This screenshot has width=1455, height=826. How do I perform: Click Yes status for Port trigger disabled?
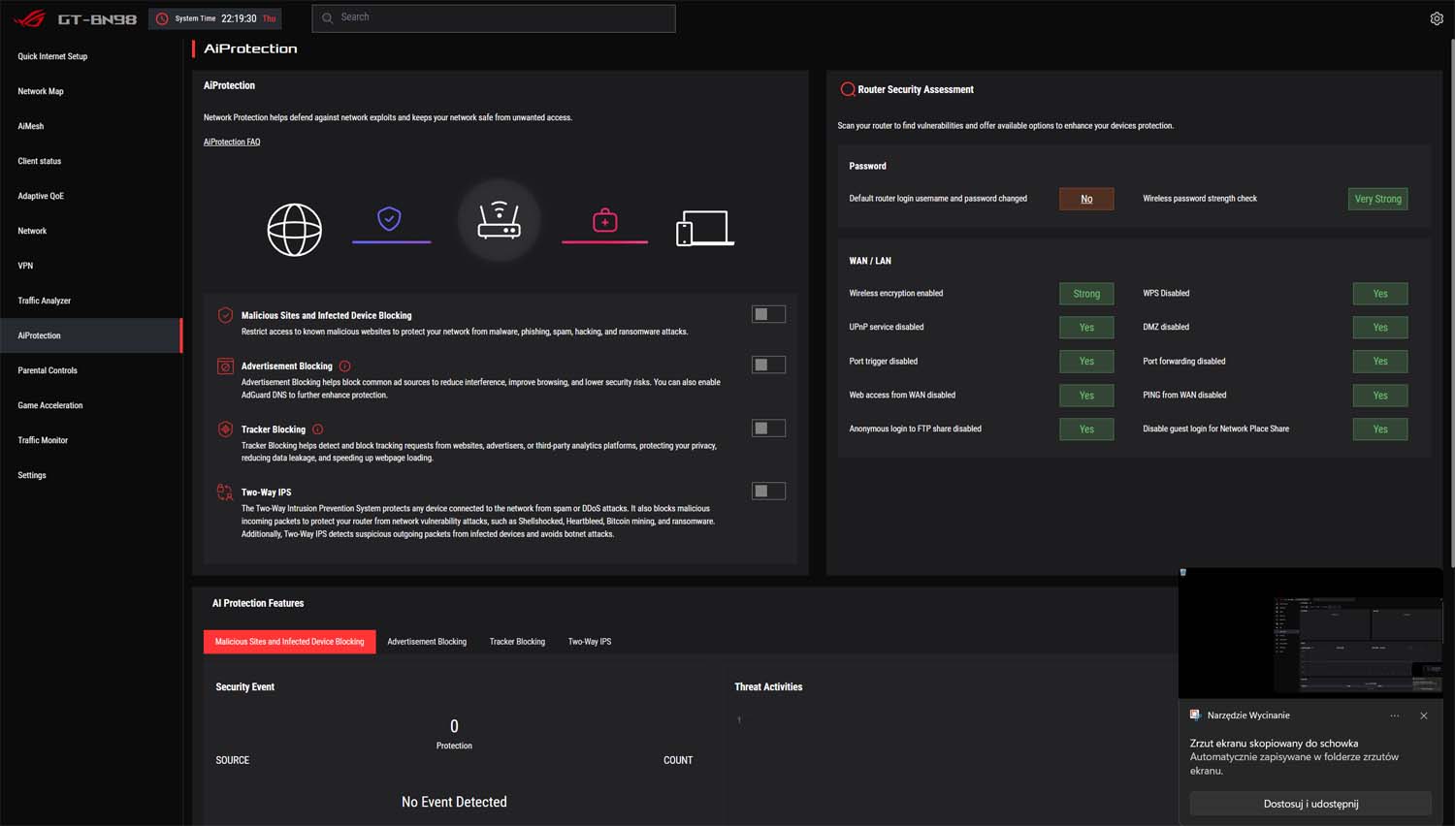click(x=1086, y=362)
